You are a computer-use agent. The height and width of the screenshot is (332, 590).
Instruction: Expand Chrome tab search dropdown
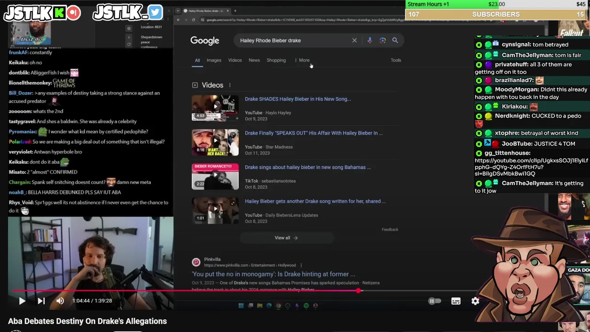pyautogui.click(x=177, y=11)
